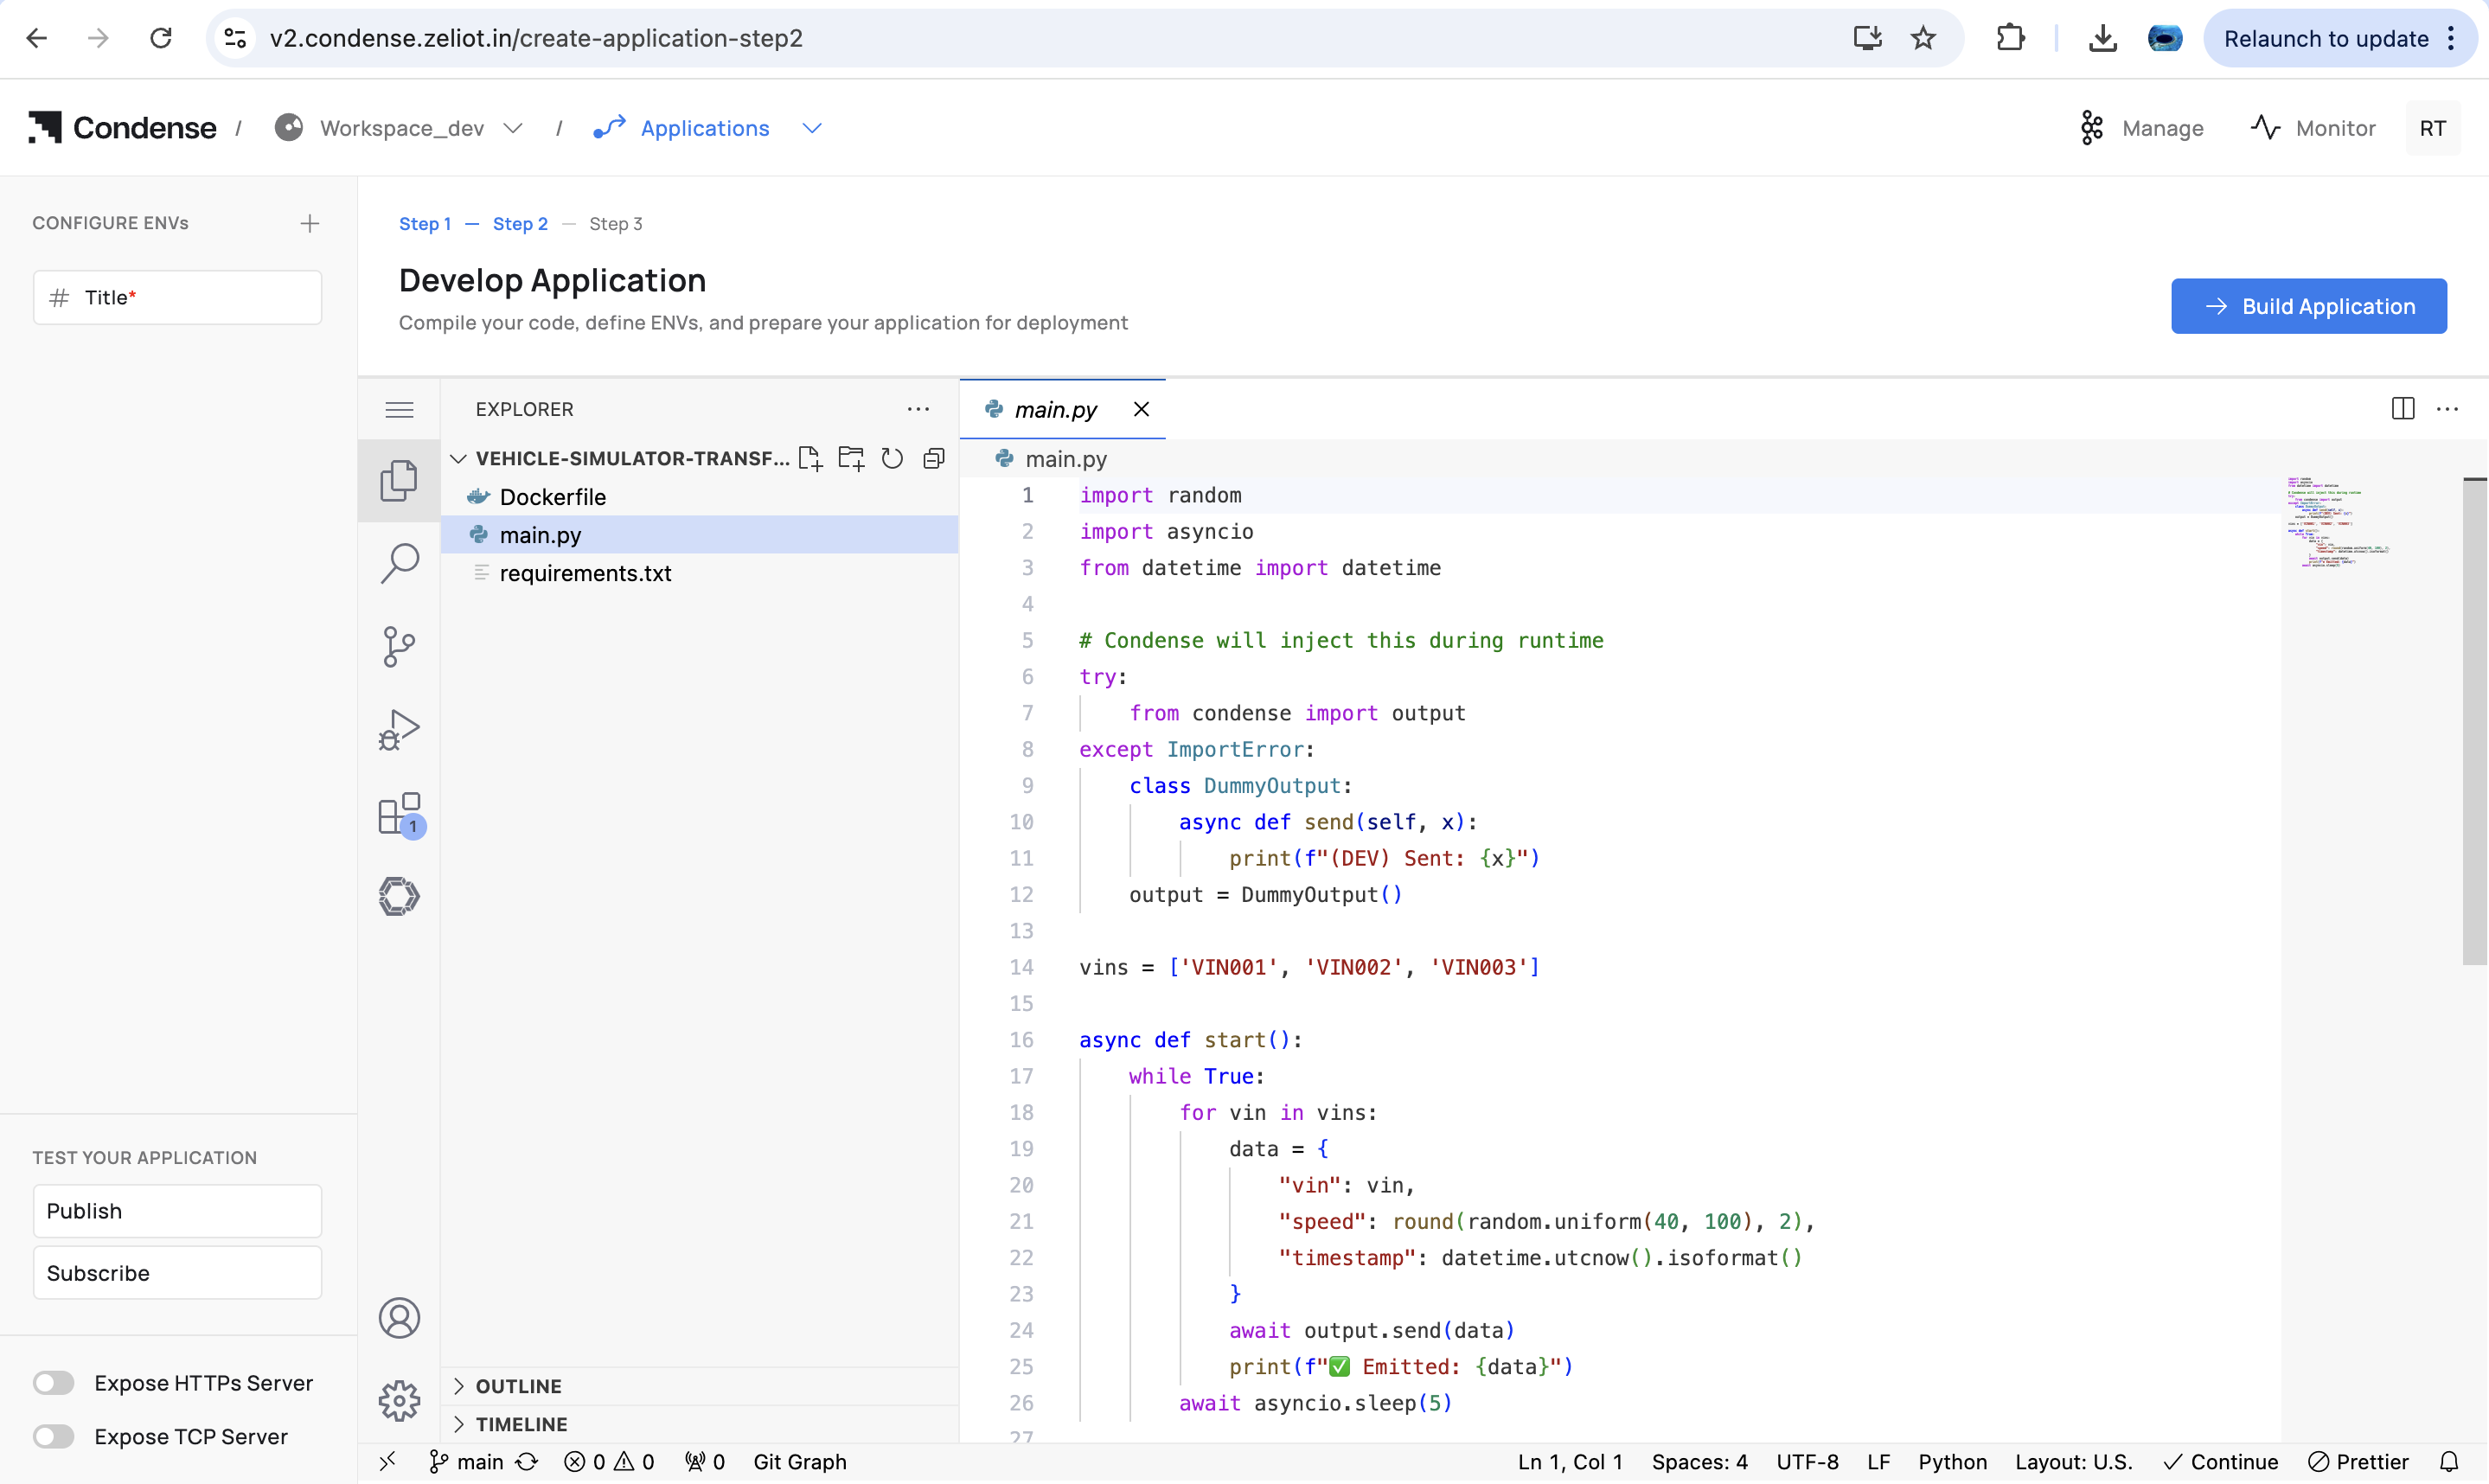Open requirements.txt in the explorer
Viewport: 2489px width, 1484px height.
click(x=585, y=573)
